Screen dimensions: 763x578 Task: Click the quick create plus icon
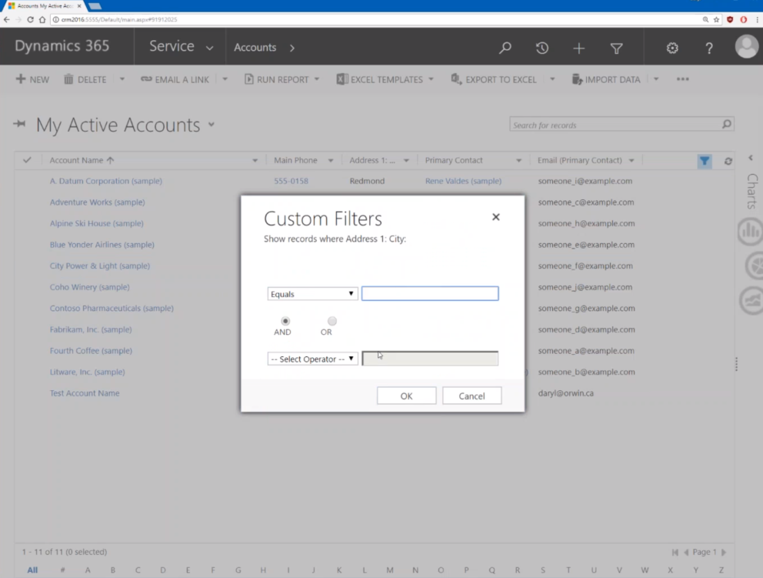[x=579, y=48]
